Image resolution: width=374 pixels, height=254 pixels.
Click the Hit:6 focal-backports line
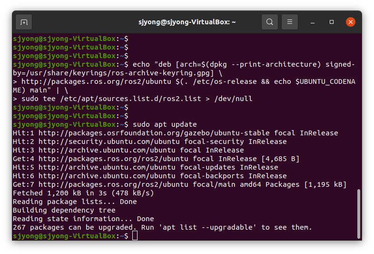pyautogui.click(x=150, y=176)
